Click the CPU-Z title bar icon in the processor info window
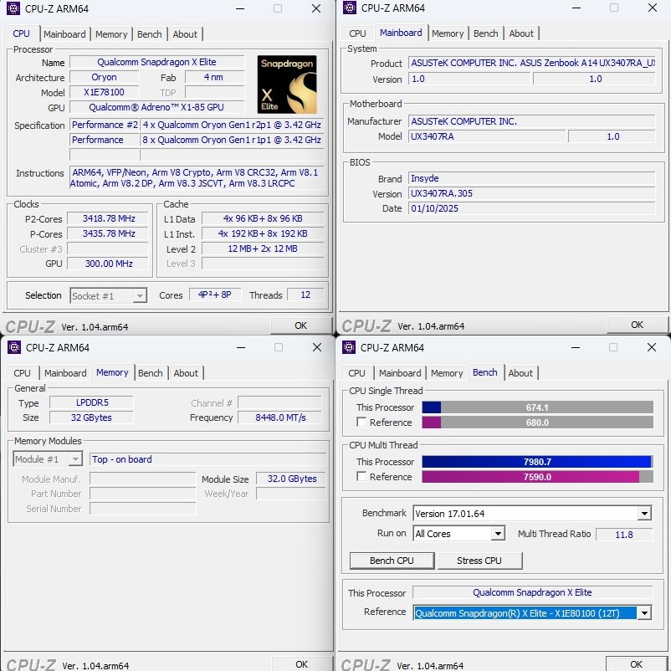This screenshot has height=671, width=671. pos(13,8)
